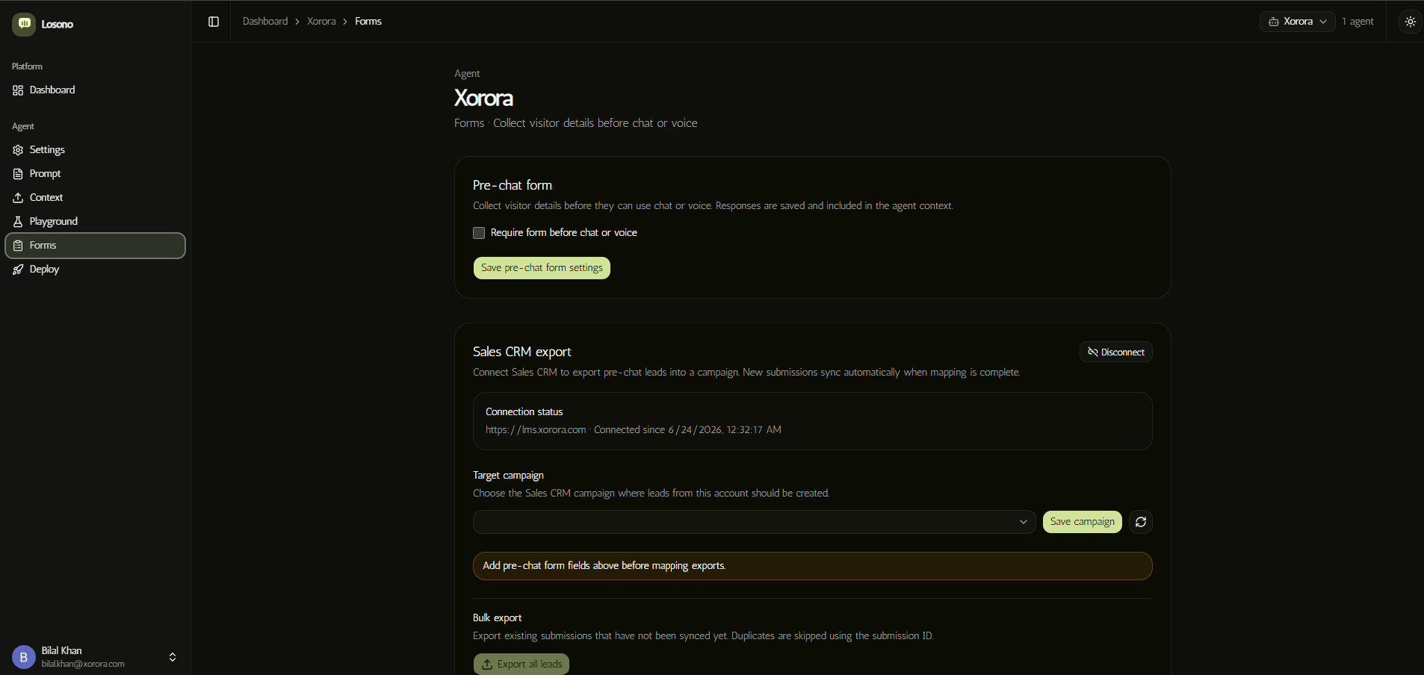This screenshot has height=675, width=1424.
Task: Click the Prompt document icon in sidebar
Action: (x=18, y=174)
